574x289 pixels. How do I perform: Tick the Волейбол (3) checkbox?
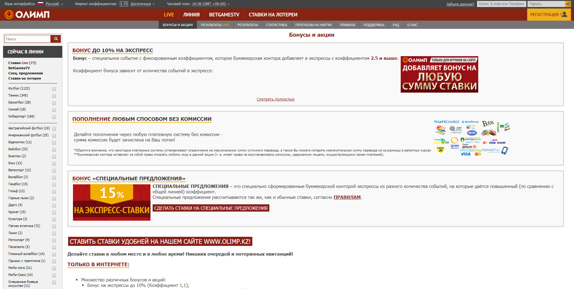coord(54,178)
